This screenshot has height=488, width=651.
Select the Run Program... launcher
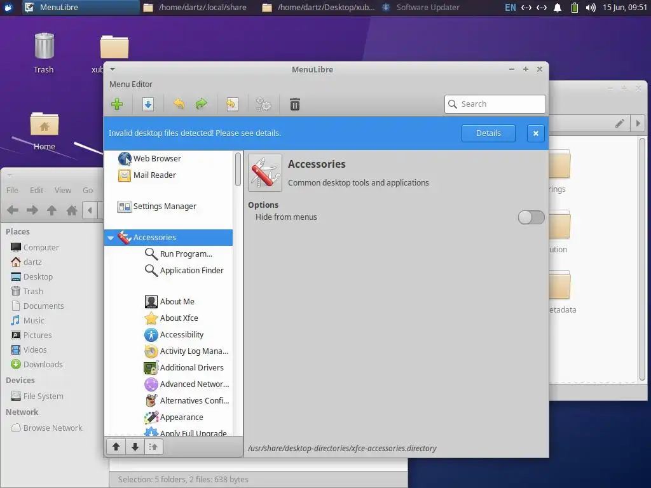tap(168, 254)
